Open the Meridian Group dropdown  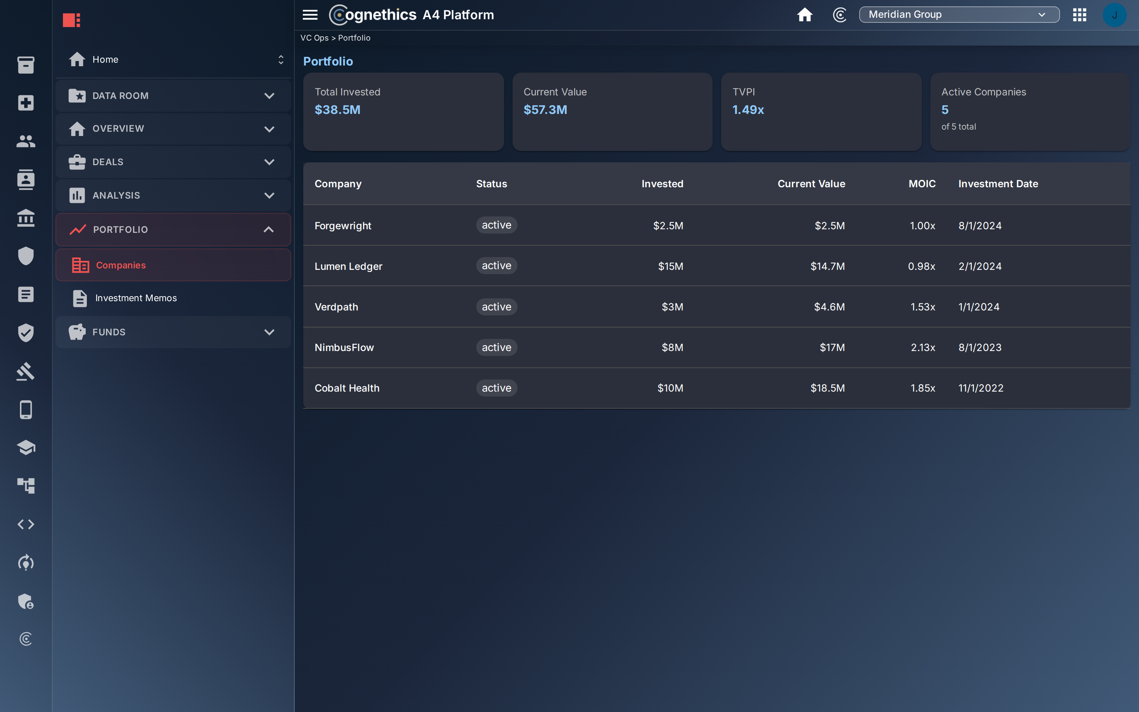[x=959, y=15]
